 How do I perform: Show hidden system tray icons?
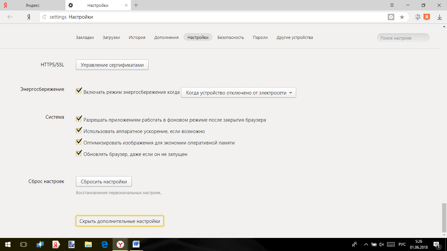click(x=366, y=244)
